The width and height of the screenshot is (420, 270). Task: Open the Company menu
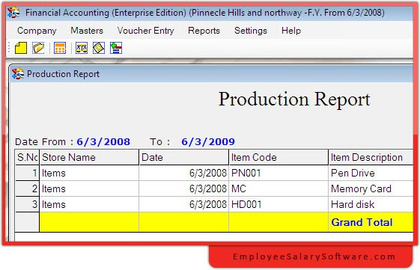(x=37, y=31)
